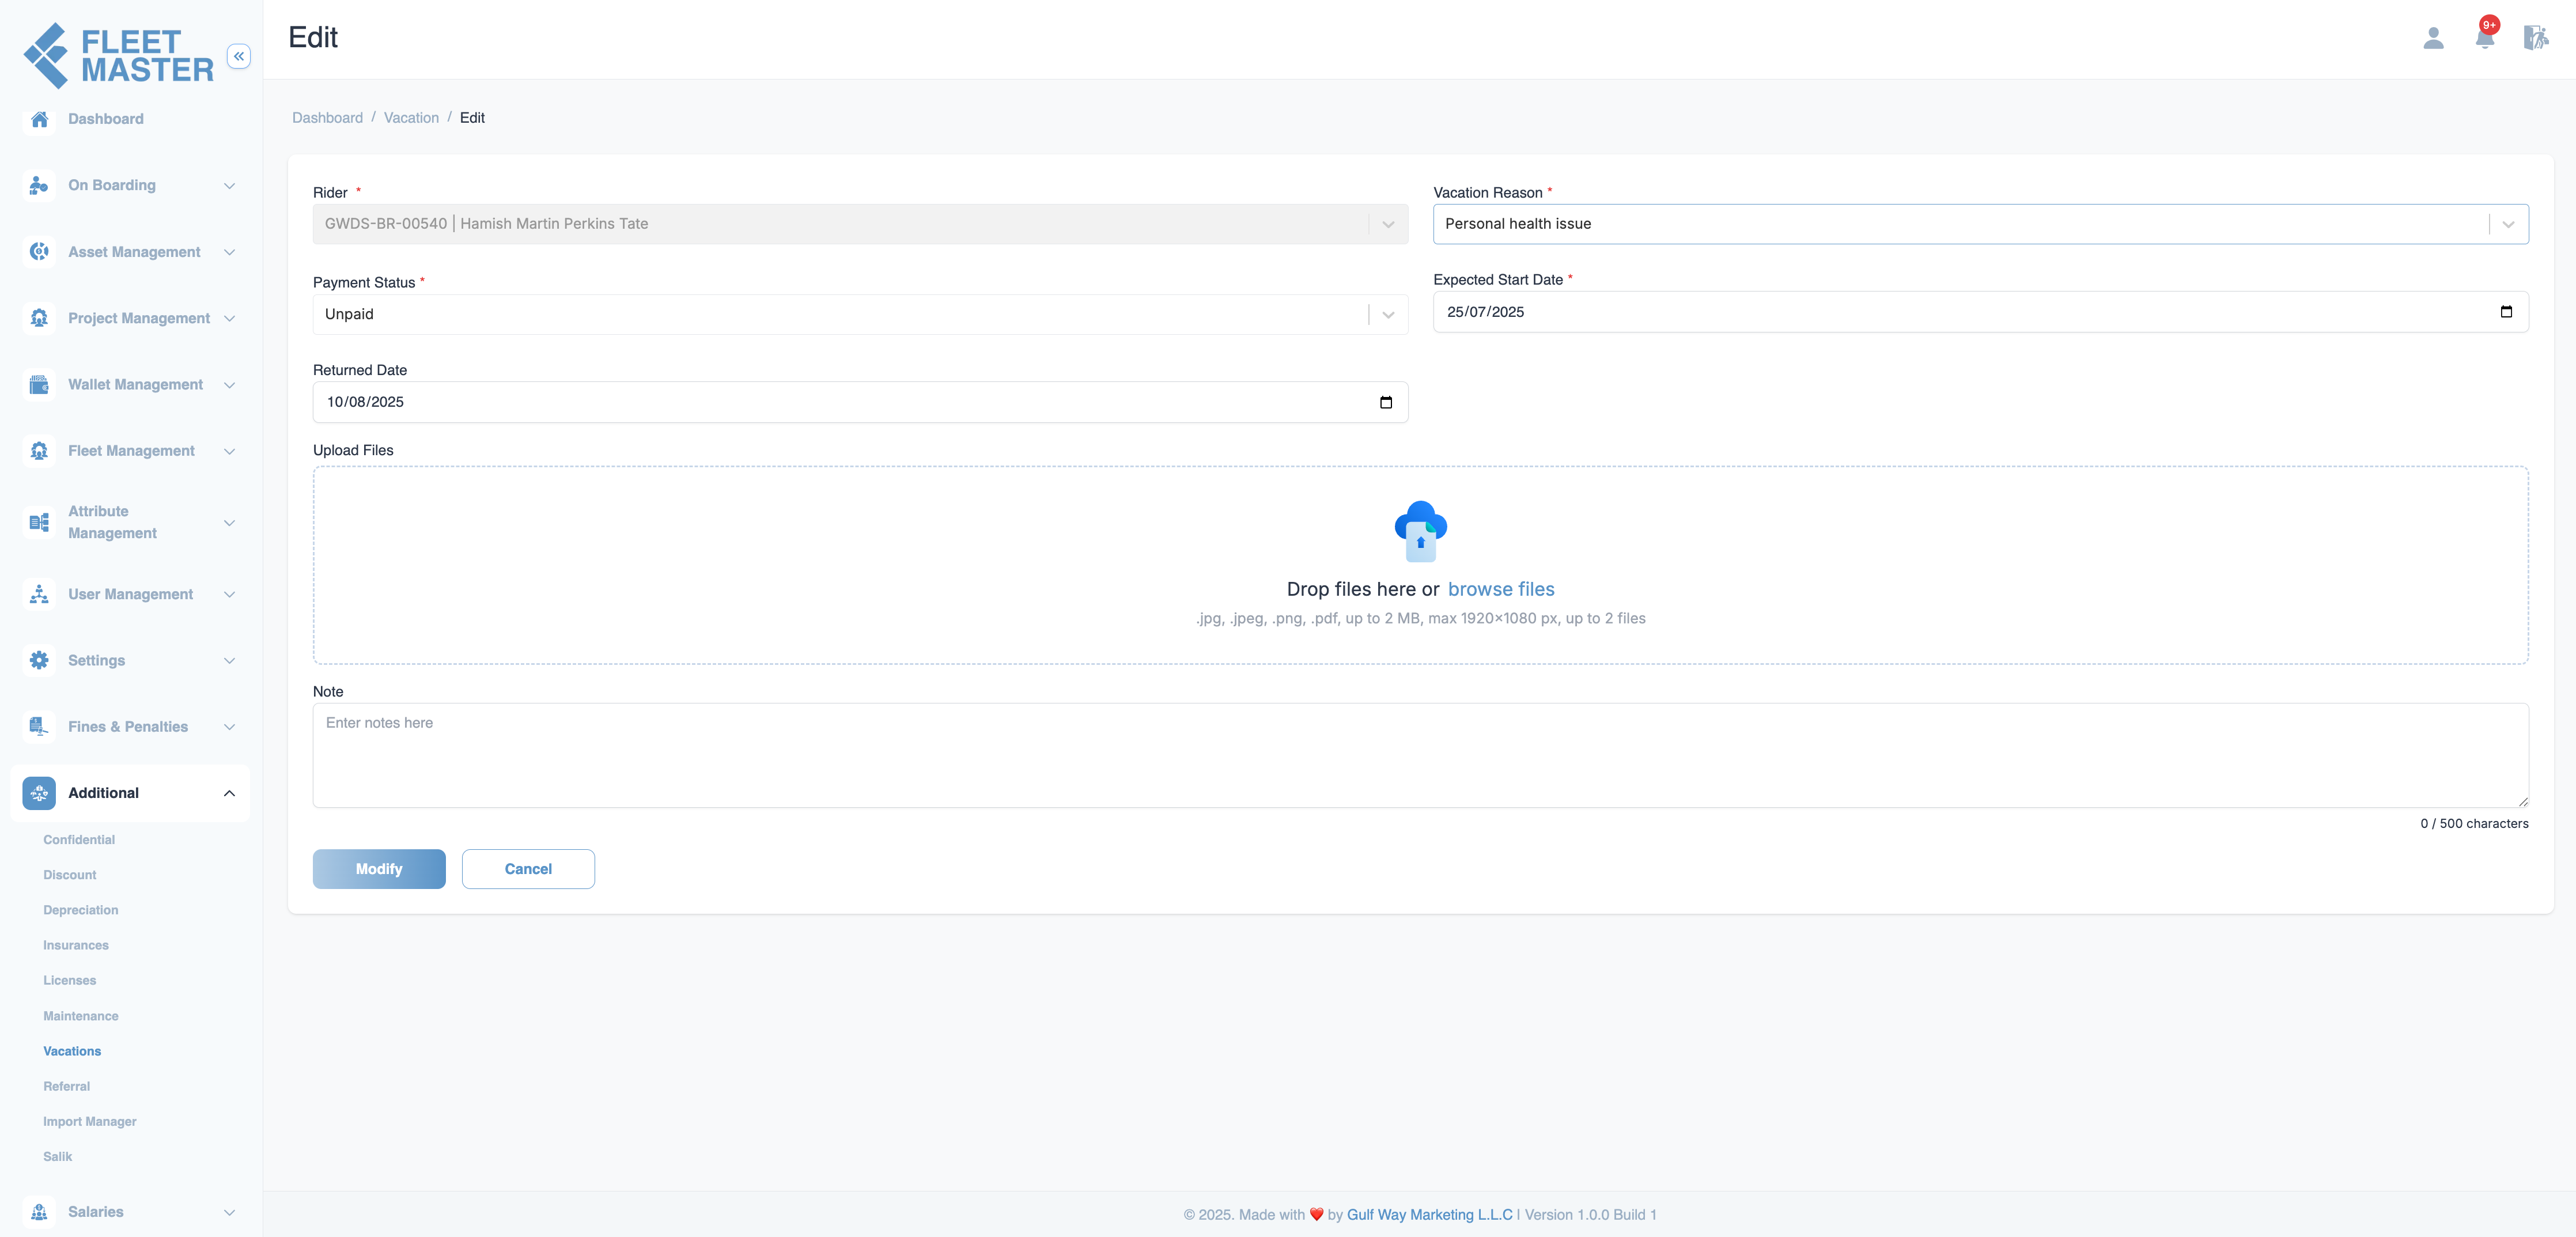
Task: Open Maintenance submenu item
Action: [x=81, y=1016]
